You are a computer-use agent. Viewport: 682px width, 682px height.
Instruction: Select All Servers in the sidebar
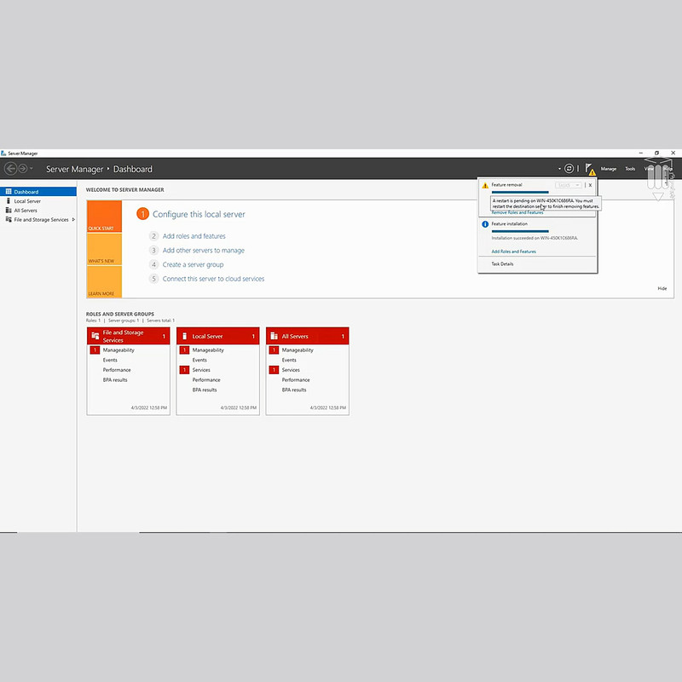[38, 211]
